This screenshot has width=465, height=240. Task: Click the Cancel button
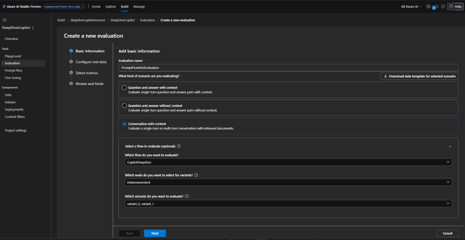pyautogui.click(x=447, y=233)
